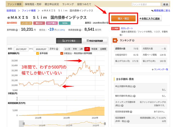Click the 国内債券型 category label
The image size is (176, 127).
(x=12, y=23)
